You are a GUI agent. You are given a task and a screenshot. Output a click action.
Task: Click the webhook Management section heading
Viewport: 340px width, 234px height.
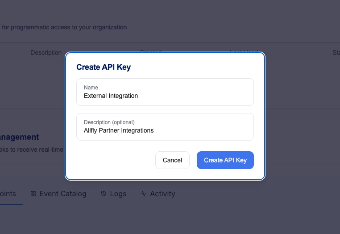pos(20,137)
